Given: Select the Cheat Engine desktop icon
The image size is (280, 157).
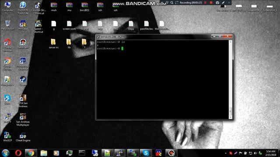Looking at the screenshot, I should [x=23, y=137].
